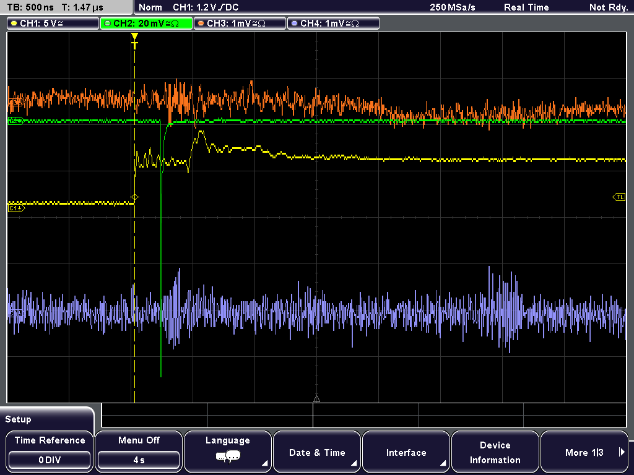Open the Language menu
Viewport: 634px width, 475px height.
tap(228, 451)
